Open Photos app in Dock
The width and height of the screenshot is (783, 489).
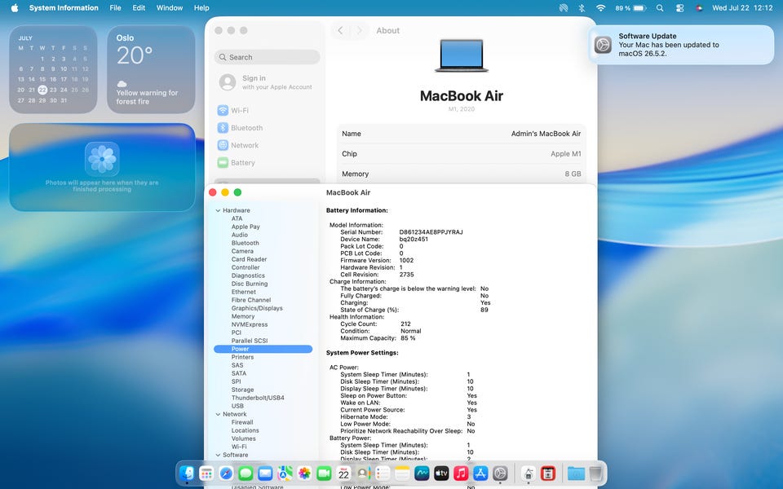(x=304, y=473)
